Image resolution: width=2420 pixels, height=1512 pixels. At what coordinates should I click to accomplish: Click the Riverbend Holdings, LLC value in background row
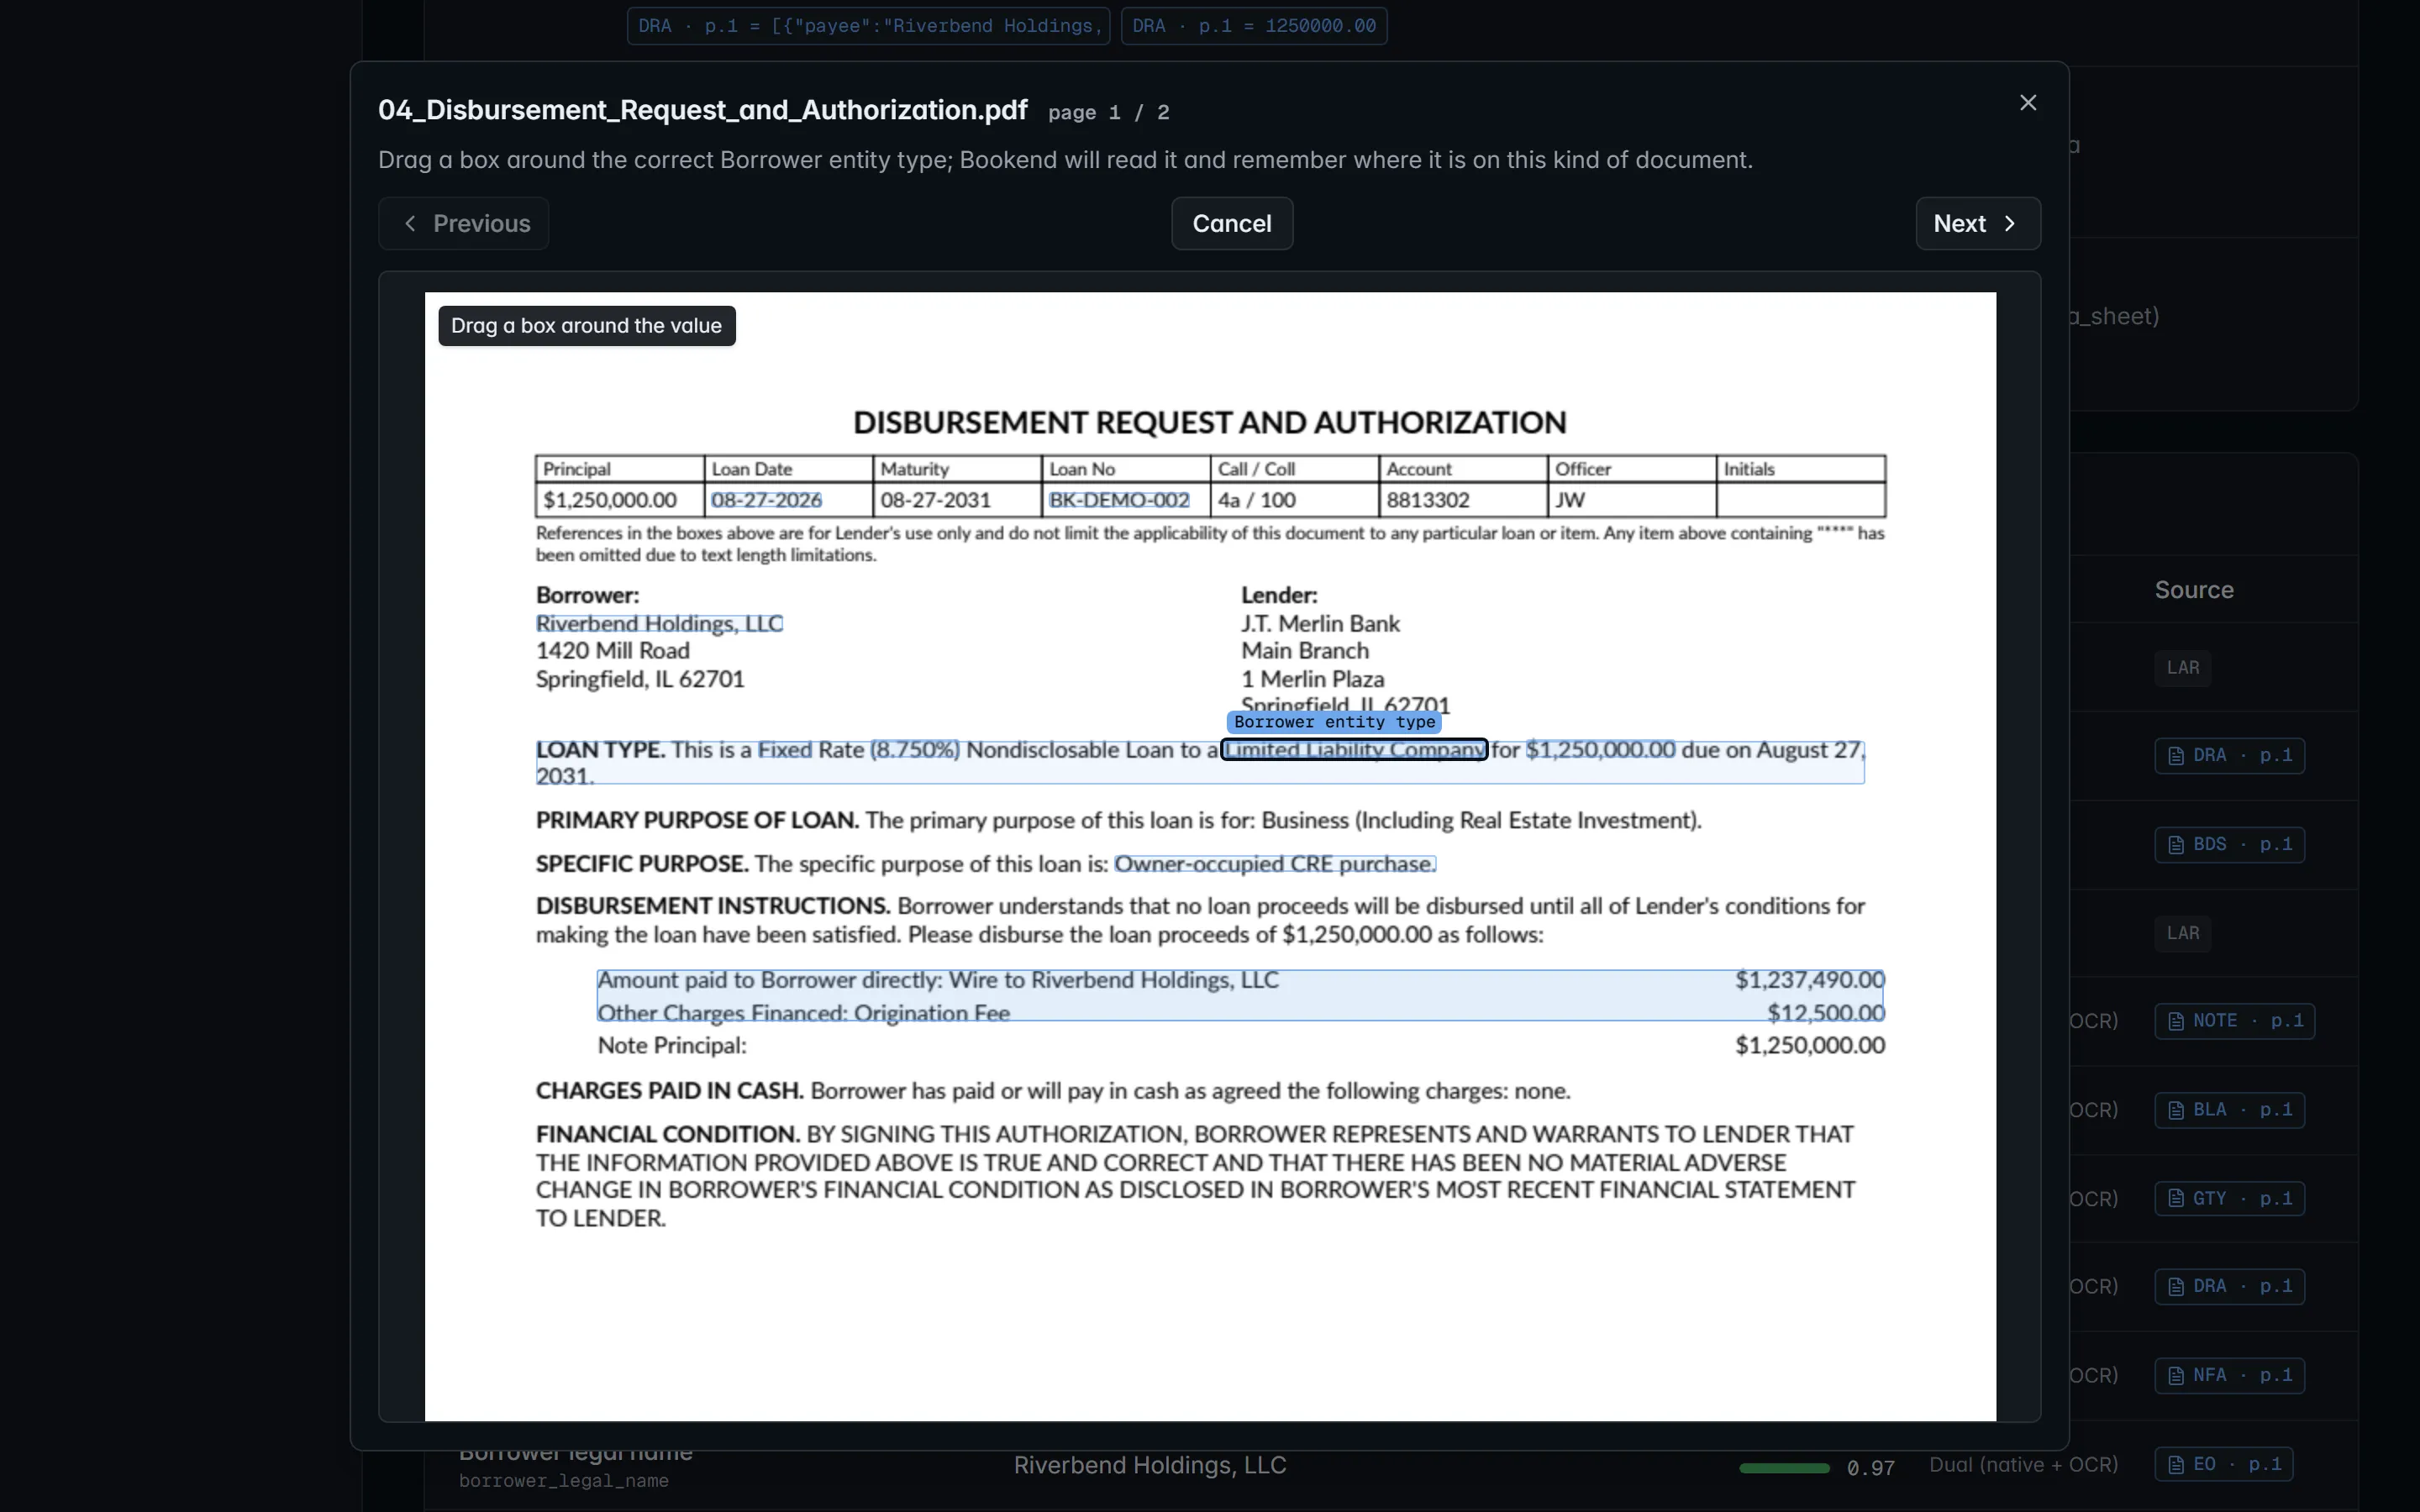point(1150,1466)
